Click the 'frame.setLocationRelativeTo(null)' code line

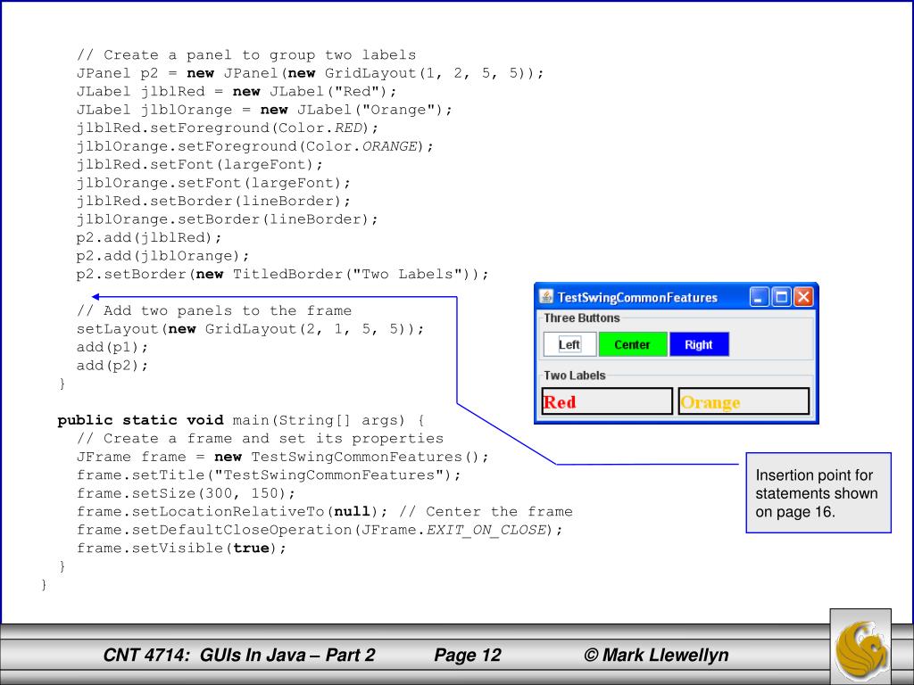click(324, 512)
